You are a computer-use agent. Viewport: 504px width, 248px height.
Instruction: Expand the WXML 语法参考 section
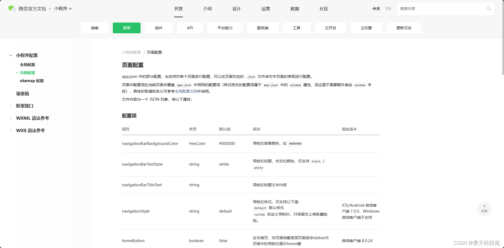click(x=10, y=118)
